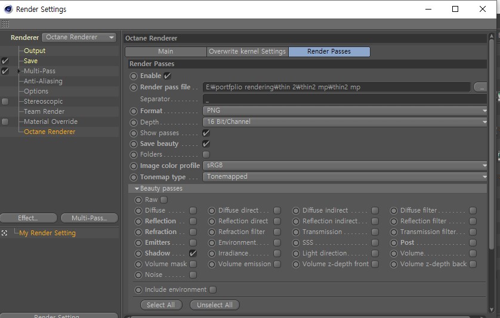Click the animation circle beside Volume z-depth back
This screenshot has height=318, width=500.
point(394,264)
